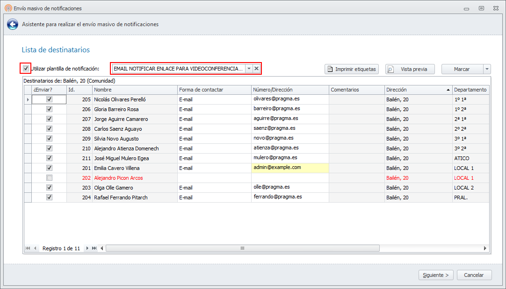Select the highlighted admin@example.com cell
The width and height of the screenshot is (506, 289).
(290, 168)
